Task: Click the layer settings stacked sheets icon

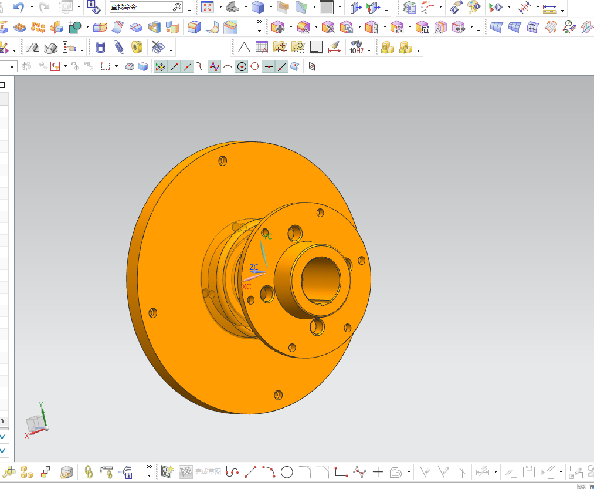Action: pos(409,7)
